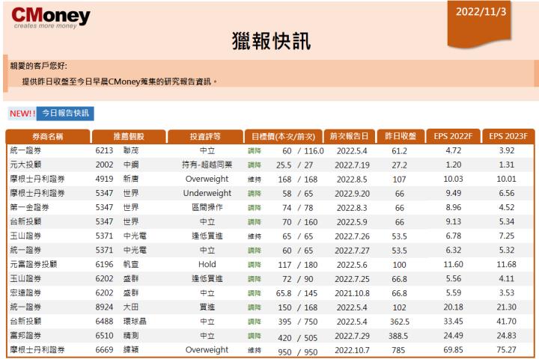Click the EPS 2023F column header
Image resolution: width=539 pixels, height=359 pixels.
pos(508,136)
